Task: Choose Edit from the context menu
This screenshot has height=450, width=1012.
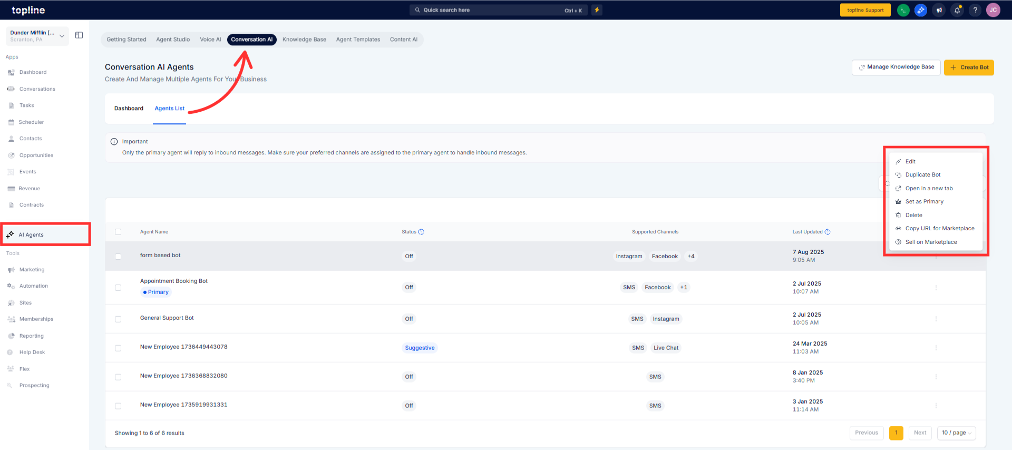Action: [x=936, y=162]
